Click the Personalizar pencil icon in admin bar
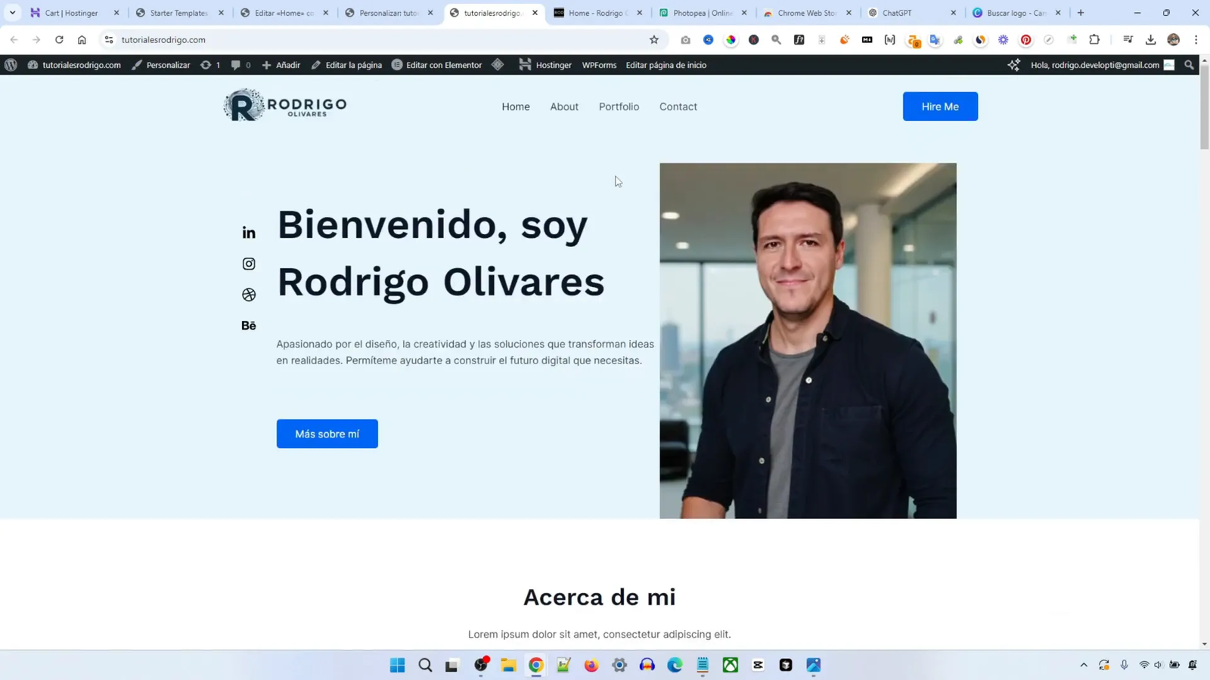The width and height of the screenshot is (1210, 680). click(x=137, y=65)
